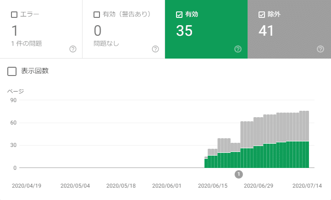The image size is (331, 200).
Task: Click the 2020/06/01 date label
Action: pos(167,186)
